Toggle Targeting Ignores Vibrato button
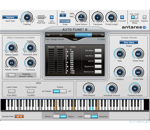 tap(12, 75)
